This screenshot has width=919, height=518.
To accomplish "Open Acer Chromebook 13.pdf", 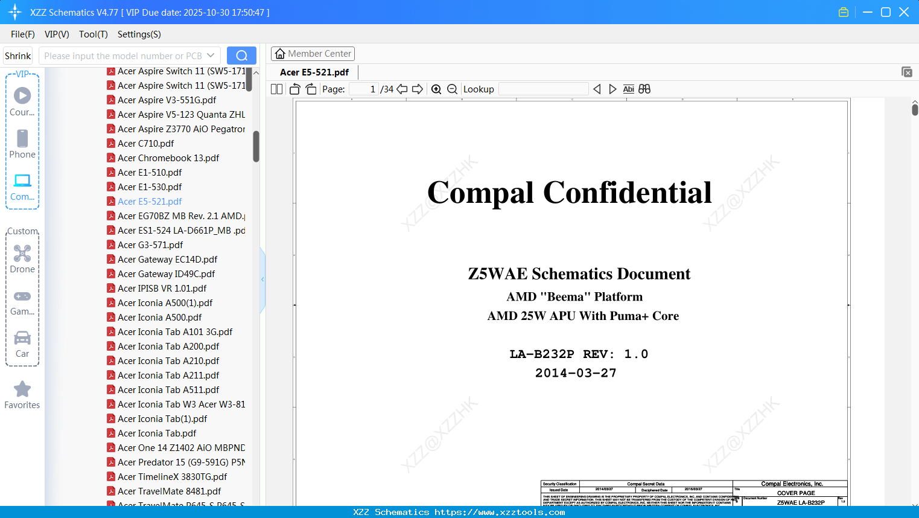I will [163, 158].
